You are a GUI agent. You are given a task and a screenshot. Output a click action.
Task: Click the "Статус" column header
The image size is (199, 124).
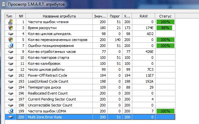[165, 16]
